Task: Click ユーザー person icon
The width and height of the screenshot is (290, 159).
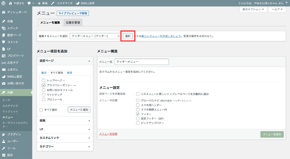Action: pos(3,141)
